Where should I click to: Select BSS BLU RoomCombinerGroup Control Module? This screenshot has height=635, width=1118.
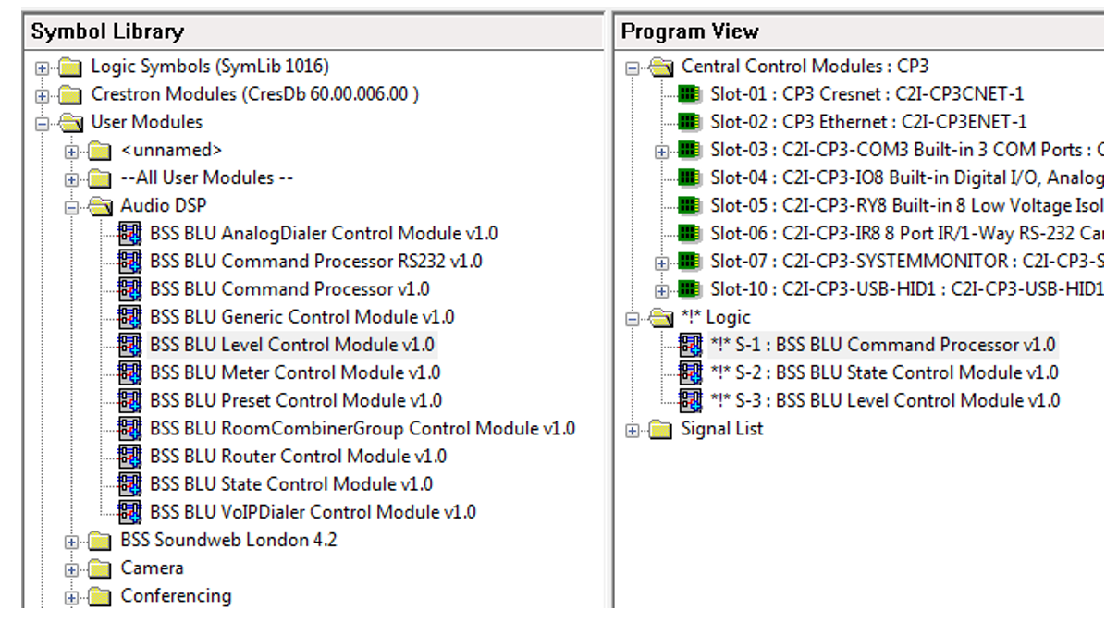[x=362, y=428]
